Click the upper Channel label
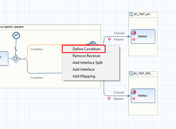This screenshot has height=129, width=176. click(119, 33)
